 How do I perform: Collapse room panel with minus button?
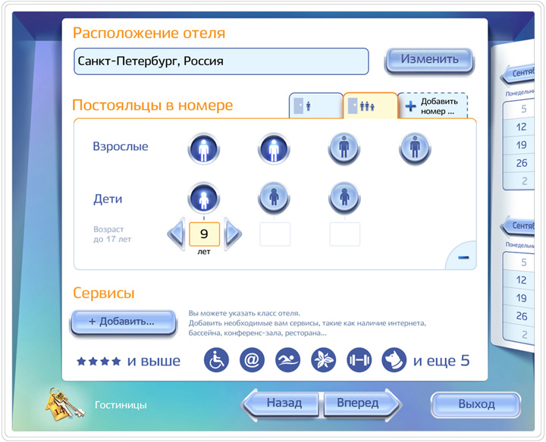463,257
